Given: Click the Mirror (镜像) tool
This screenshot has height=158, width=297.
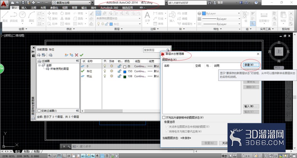Looking at the screenshot, I should tap(65, 19).
